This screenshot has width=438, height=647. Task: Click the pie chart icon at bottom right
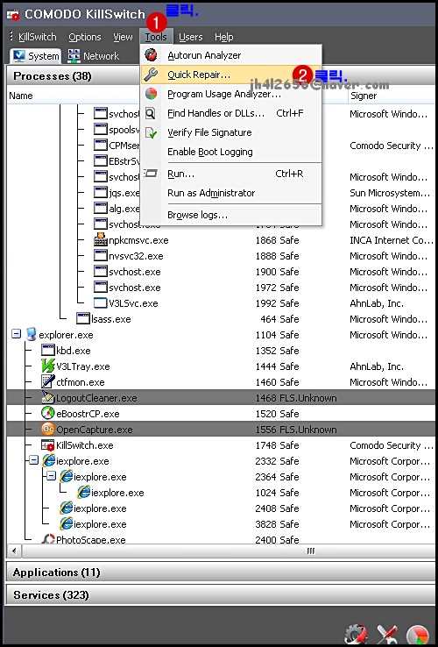pyautogui.click(x=417, y=636)
